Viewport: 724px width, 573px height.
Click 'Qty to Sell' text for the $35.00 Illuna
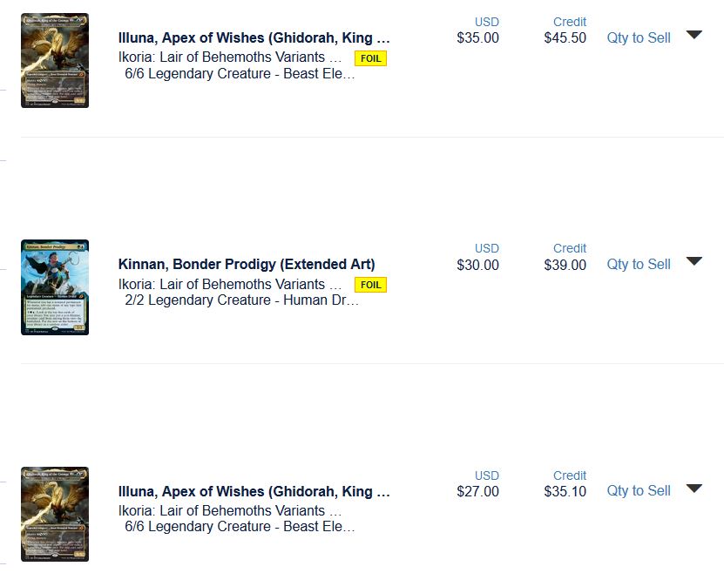(639, 37)
